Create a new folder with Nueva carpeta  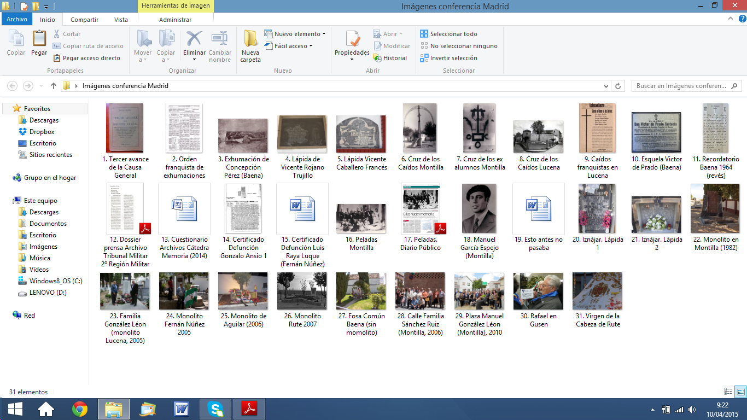click(250, 46)
